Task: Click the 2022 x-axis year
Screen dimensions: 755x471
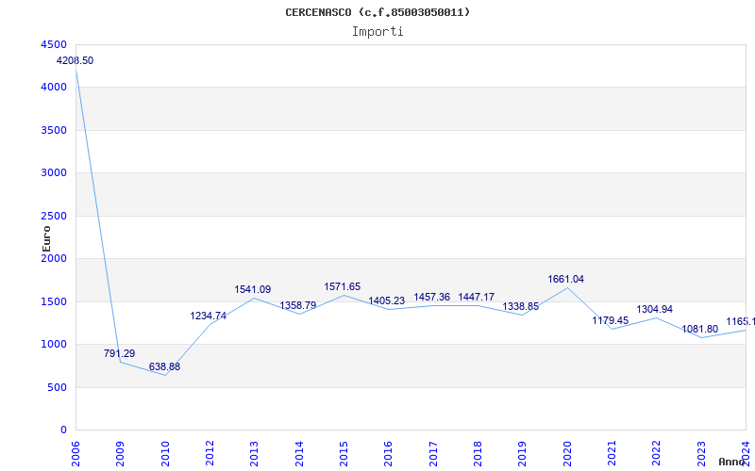Action: (x=656, y=454)
